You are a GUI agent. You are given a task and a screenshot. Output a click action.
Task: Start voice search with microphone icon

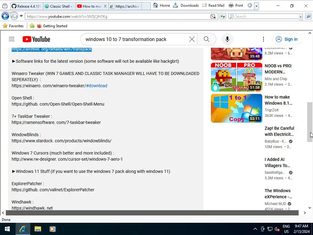[x=227, y=39]
